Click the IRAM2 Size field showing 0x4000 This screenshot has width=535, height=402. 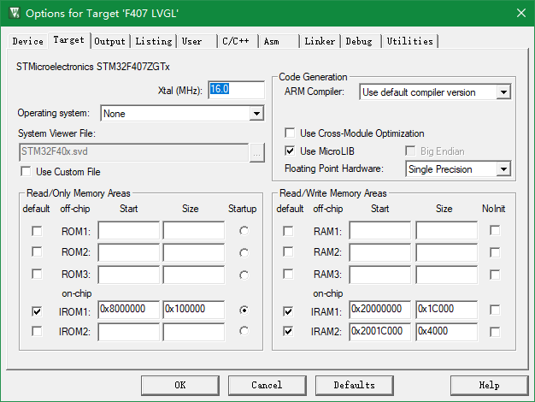447,332
